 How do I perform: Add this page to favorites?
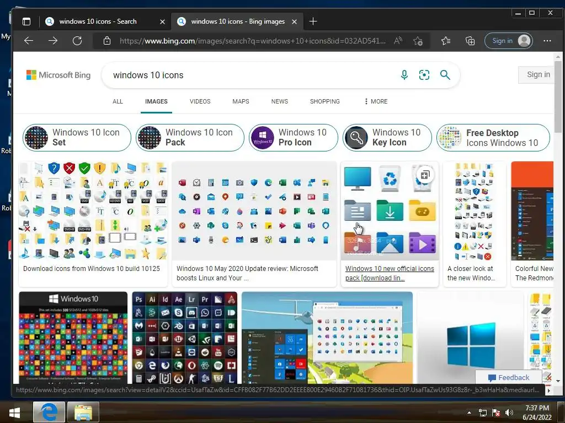(x=418, y=41)
